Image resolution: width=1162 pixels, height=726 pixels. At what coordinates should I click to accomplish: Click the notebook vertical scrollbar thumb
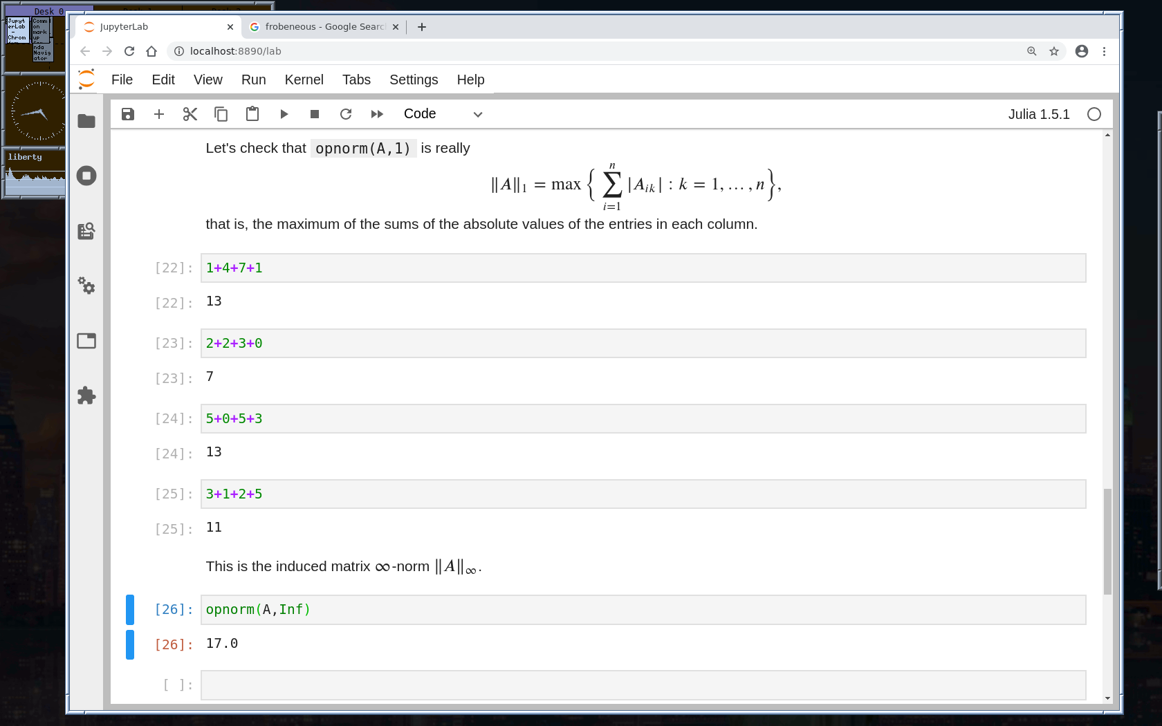point(1107,541)
